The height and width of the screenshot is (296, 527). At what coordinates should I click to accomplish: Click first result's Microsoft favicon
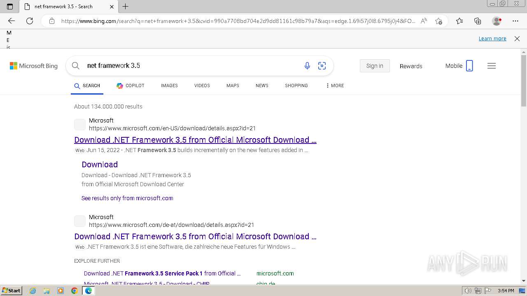80,125
